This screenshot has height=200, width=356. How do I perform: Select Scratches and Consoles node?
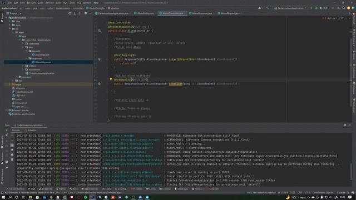(x=22, y=114)
